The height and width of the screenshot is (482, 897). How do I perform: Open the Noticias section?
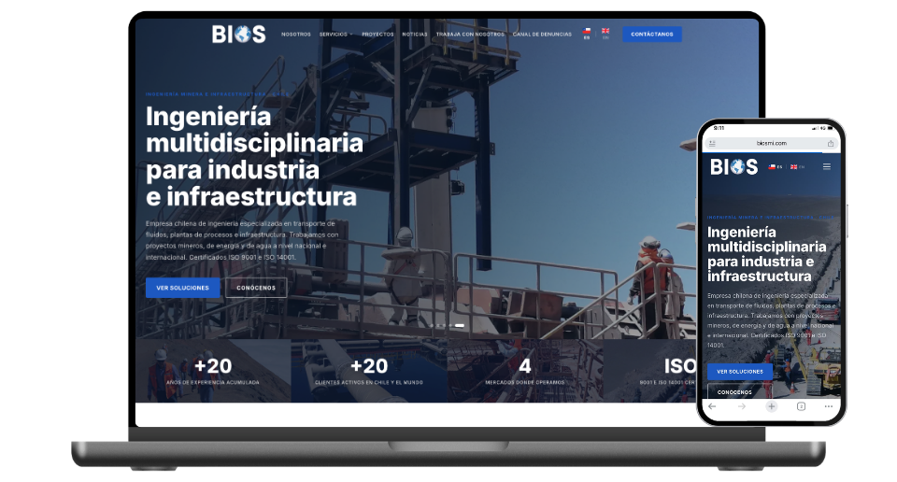pyautogui.click(x=415, y=35)
